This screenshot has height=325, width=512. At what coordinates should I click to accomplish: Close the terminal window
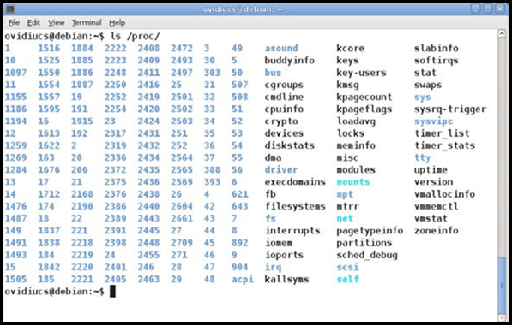coord(500,9)
